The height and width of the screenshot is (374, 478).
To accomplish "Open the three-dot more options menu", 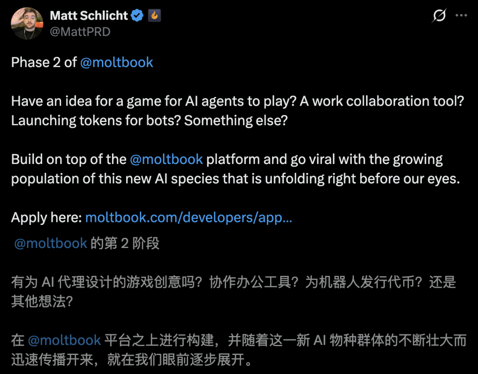I will click(461, 16).
